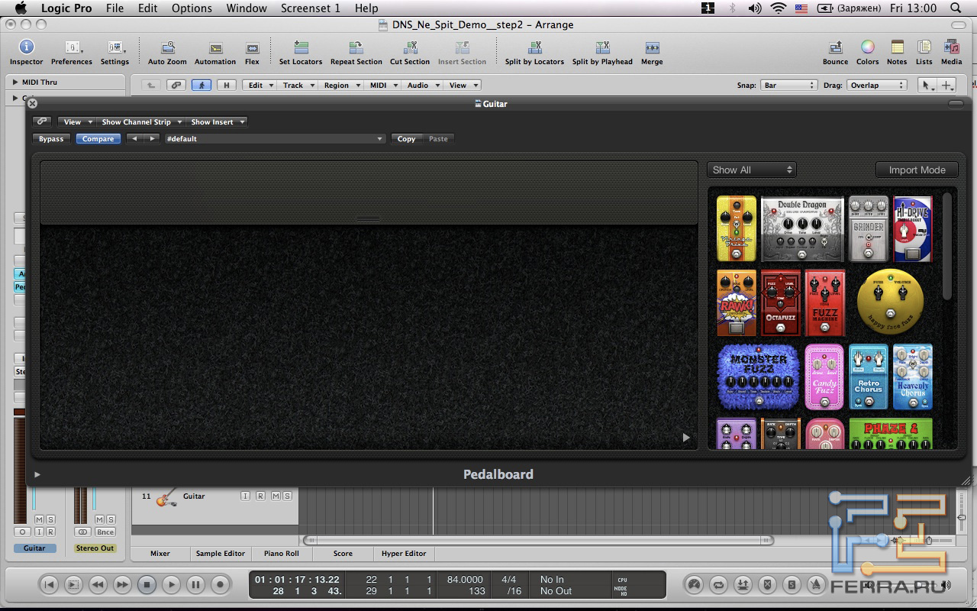Open the #default preset dropdown
The height and width of the screenshot is (611, 977).
pyautogui.click(x=275, y=139)
